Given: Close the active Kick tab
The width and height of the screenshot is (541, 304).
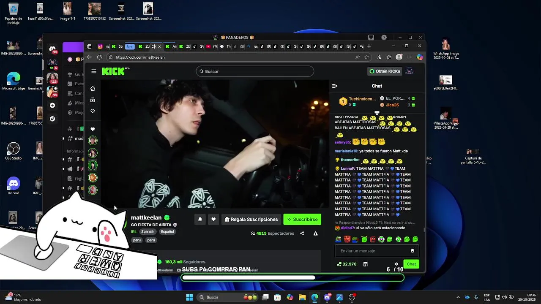Looking at the screenshot, I should tap(159, 46).
